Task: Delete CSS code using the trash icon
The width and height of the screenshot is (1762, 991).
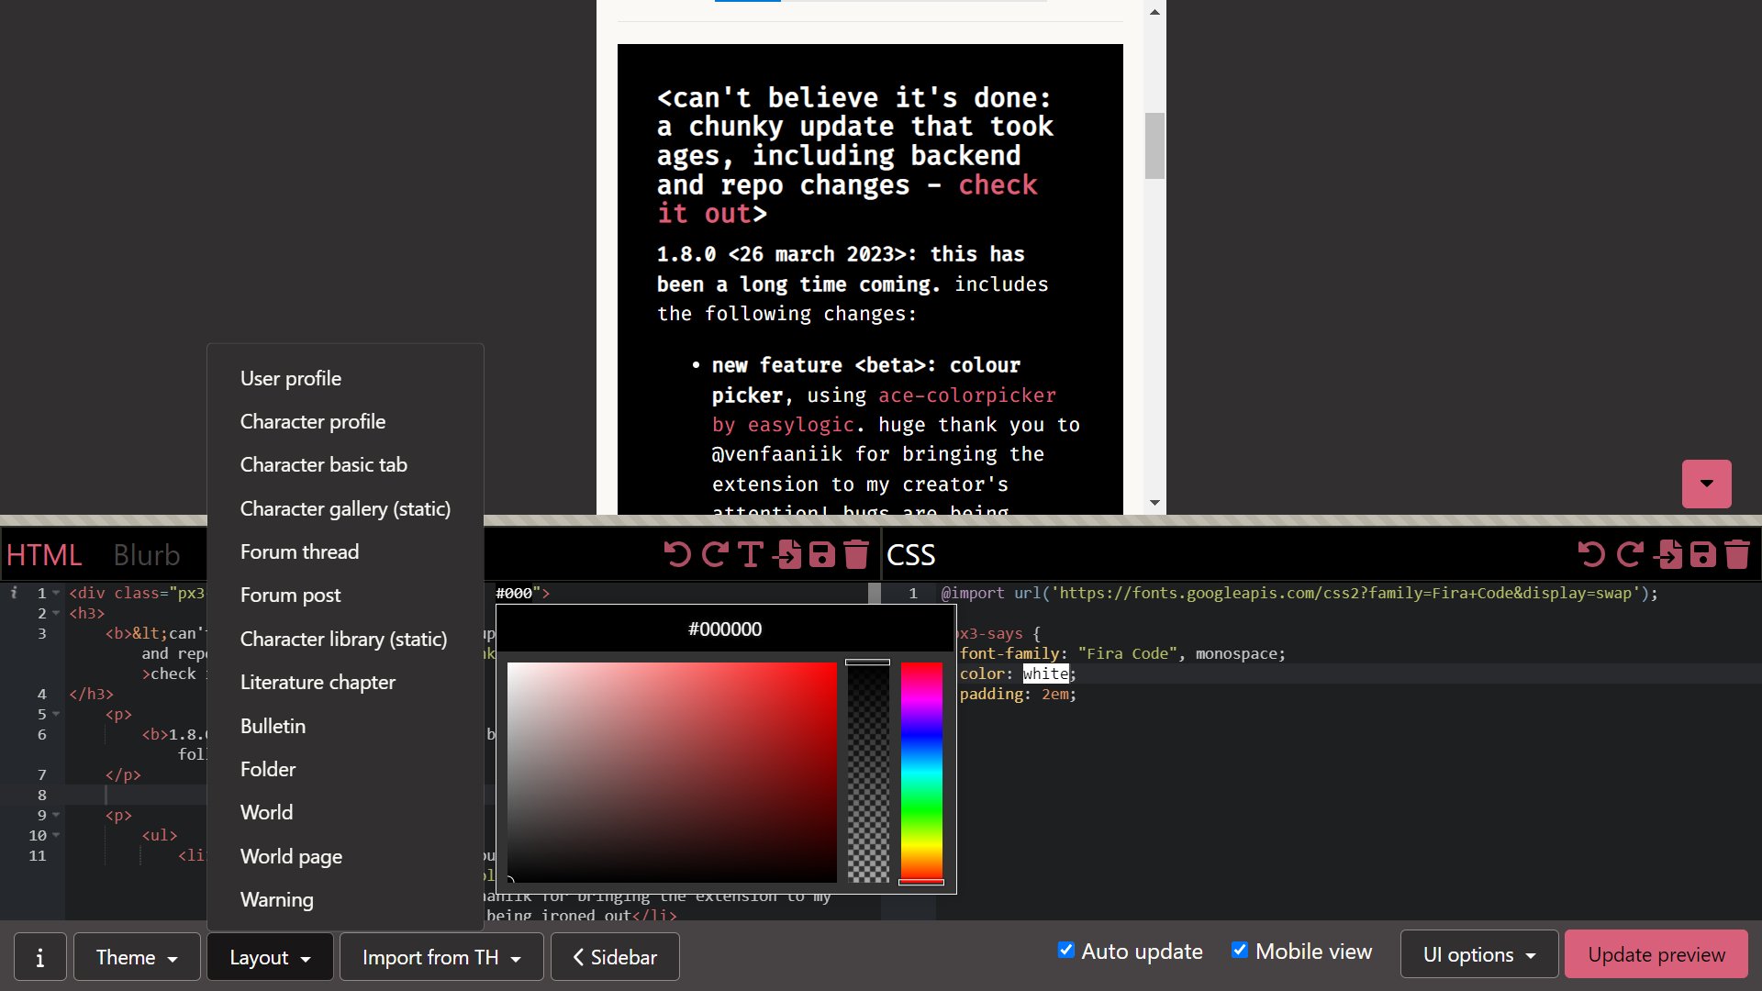Action: click(1737, 555)
